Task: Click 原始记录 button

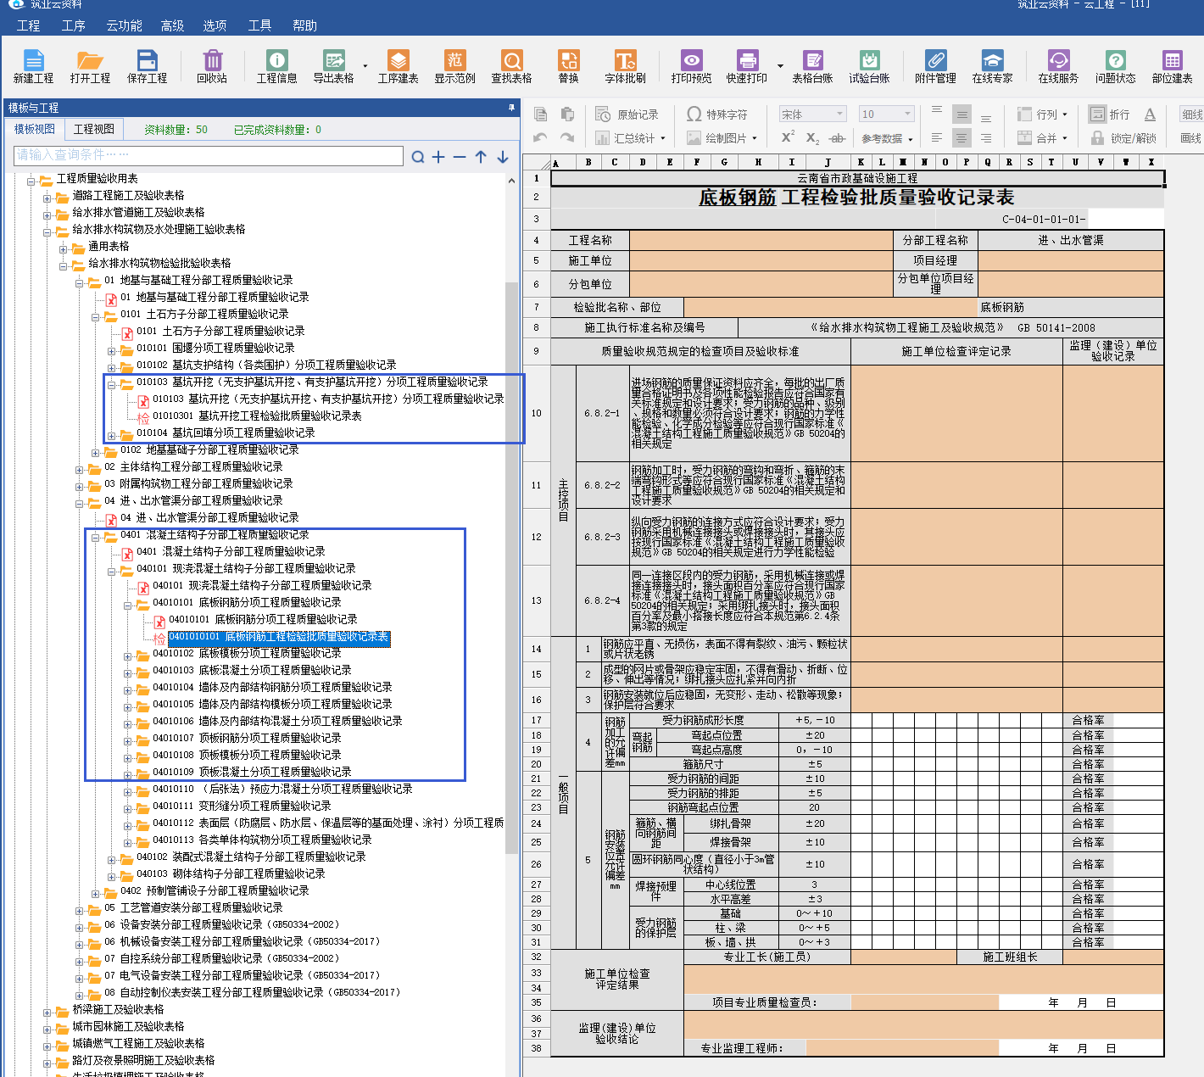Action: [627, 114]
